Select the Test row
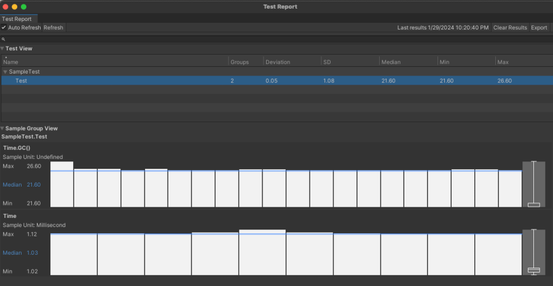The height and width of the screenshot is (286, 553). tap(276, 80)
